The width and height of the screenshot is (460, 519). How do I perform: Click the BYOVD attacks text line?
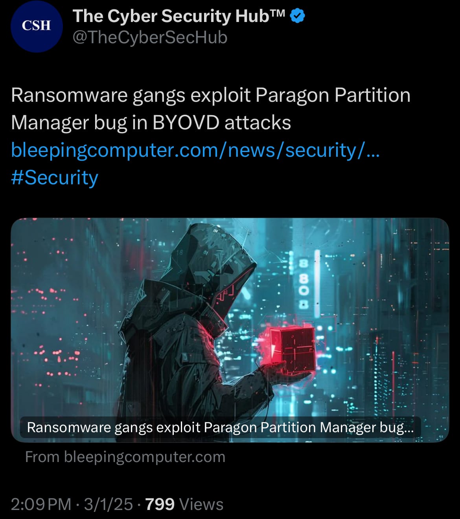coord(151,123)
